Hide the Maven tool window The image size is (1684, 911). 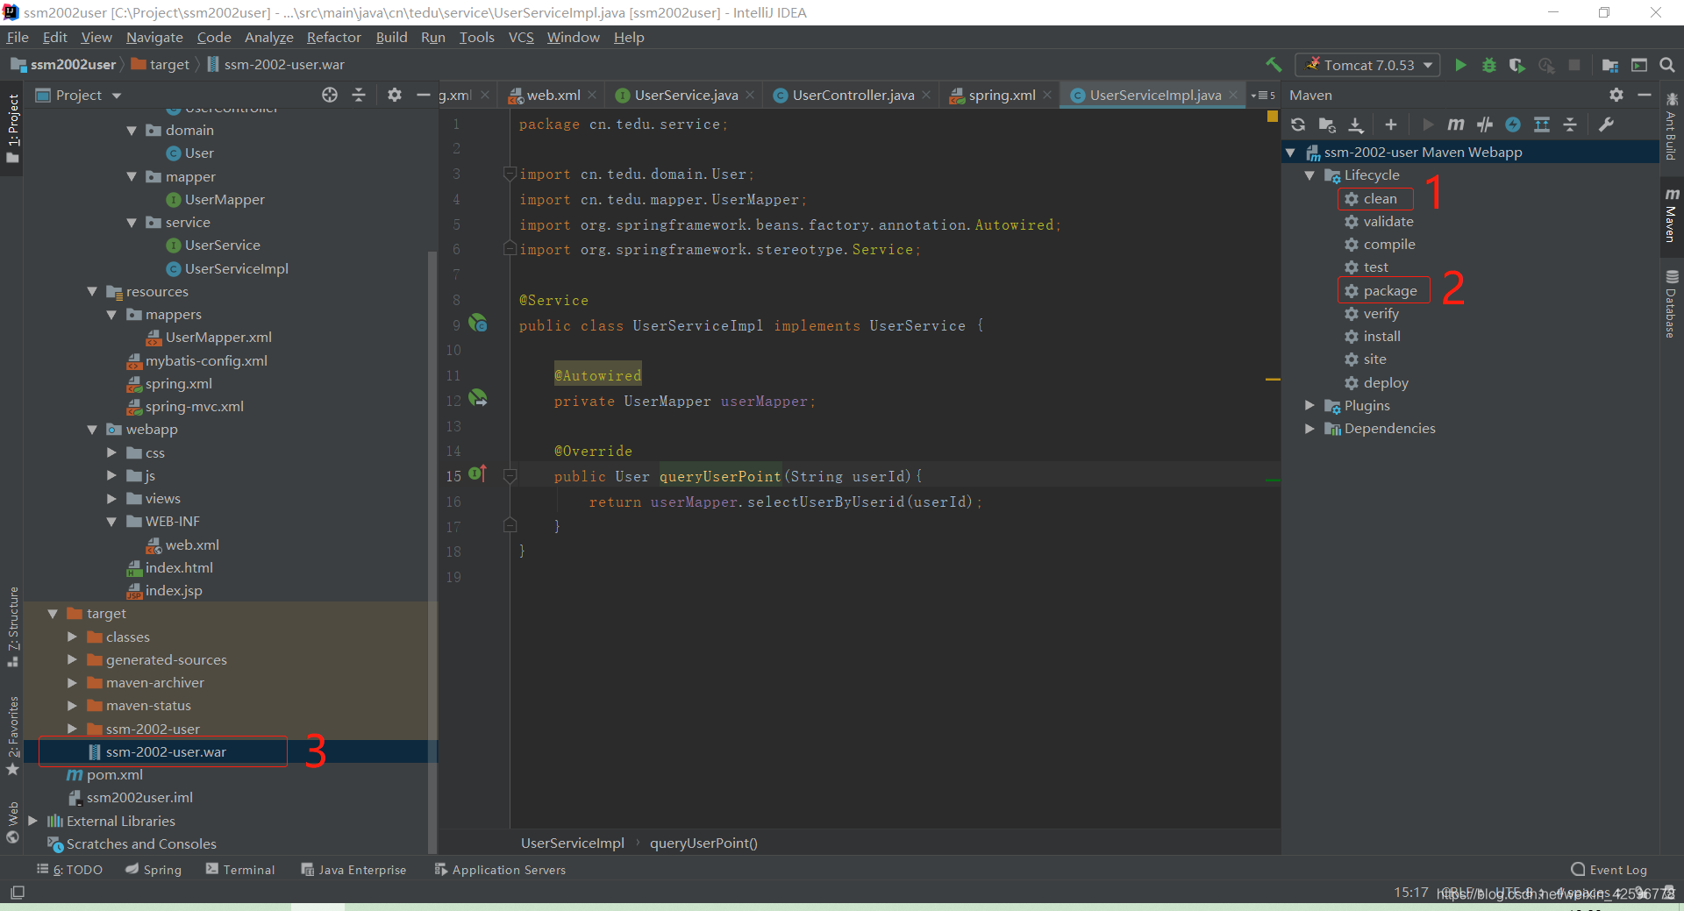pos(1645,95)
